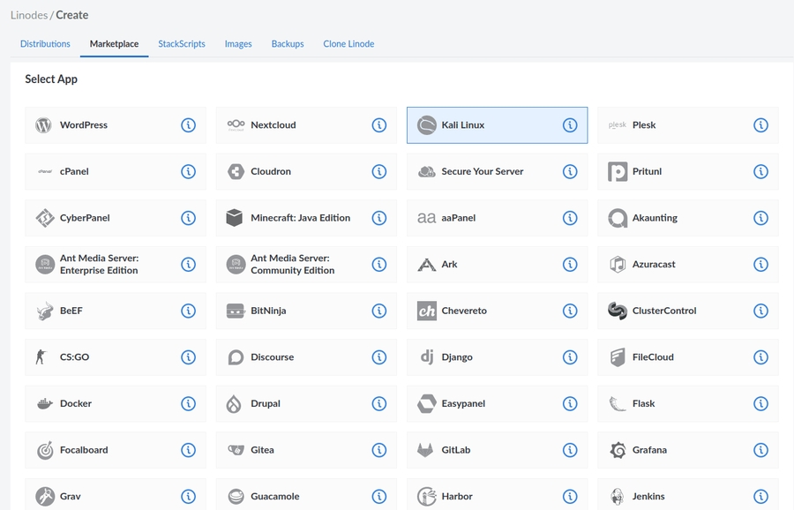Open info icon next to Nextcloud
This screenshot has width=794, height=510.
[379, 125]
